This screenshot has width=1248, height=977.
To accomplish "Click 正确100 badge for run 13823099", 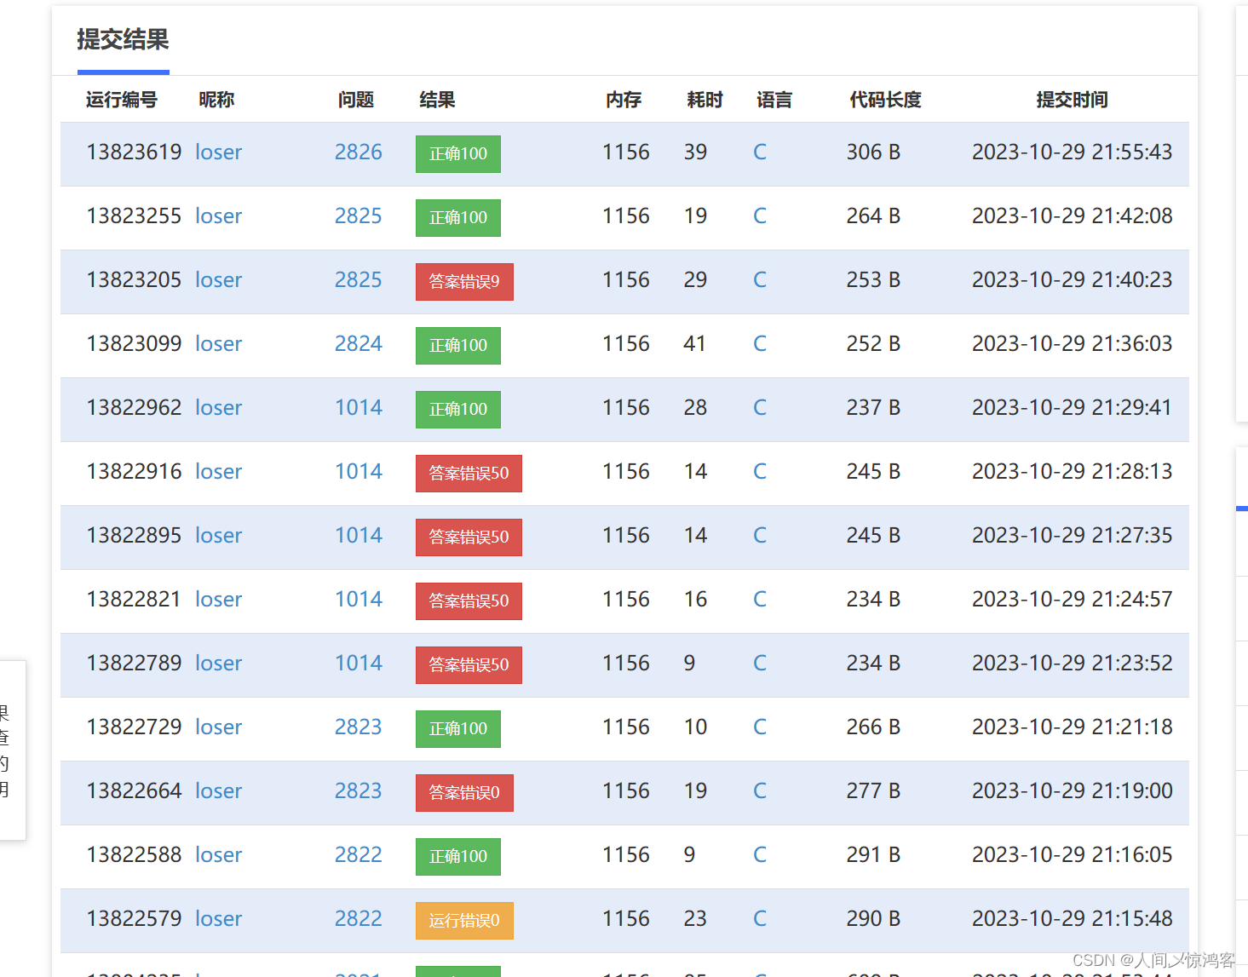I will [x=458, y=346].
